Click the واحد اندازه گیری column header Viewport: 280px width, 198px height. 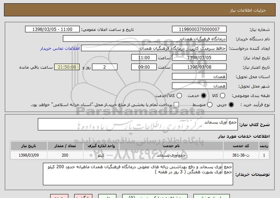click(101, 146)
